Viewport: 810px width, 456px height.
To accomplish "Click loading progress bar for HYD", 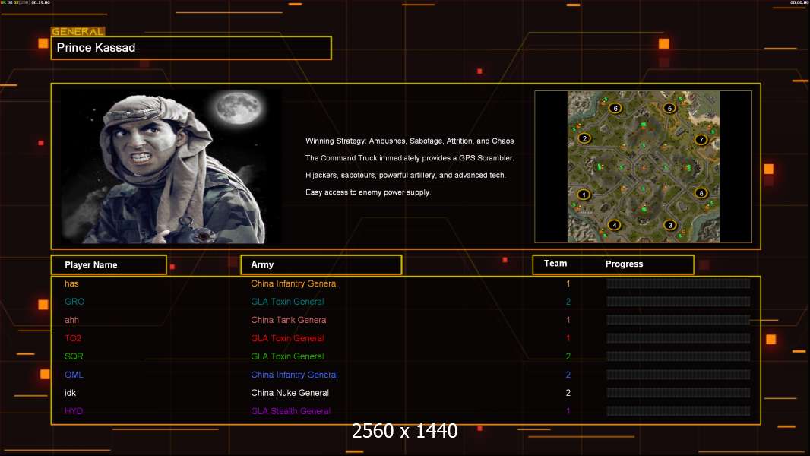I will [679, 411].
